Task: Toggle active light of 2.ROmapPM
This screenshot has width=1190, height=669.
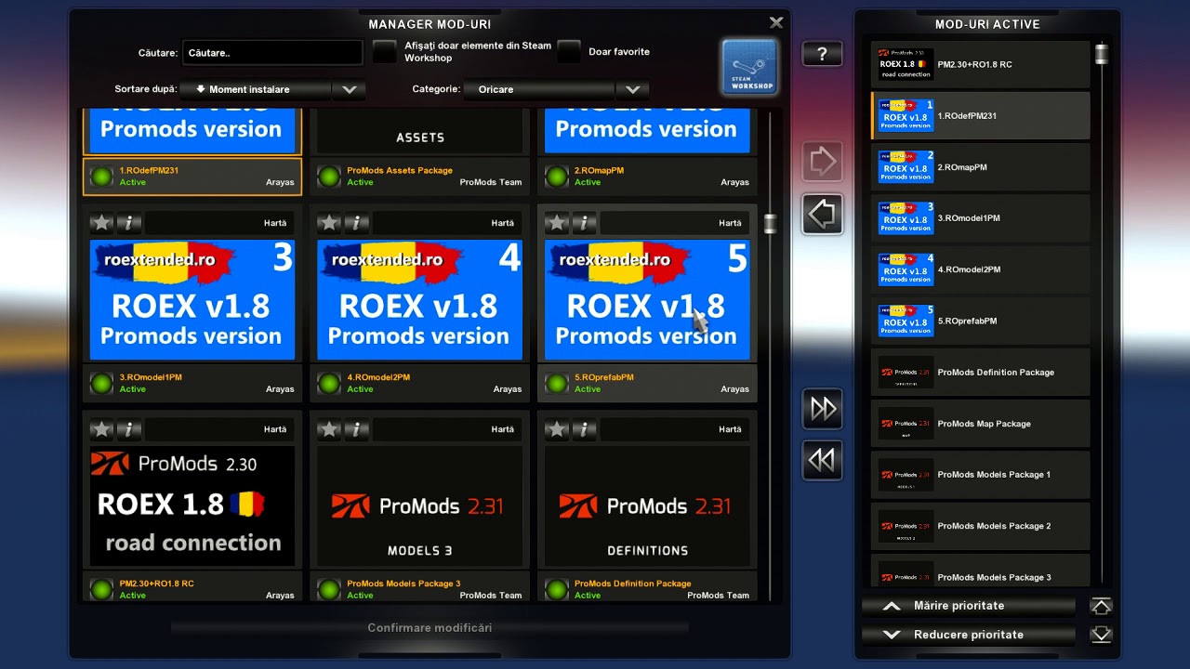Action: pyautogui.click(x=556, y=176)
